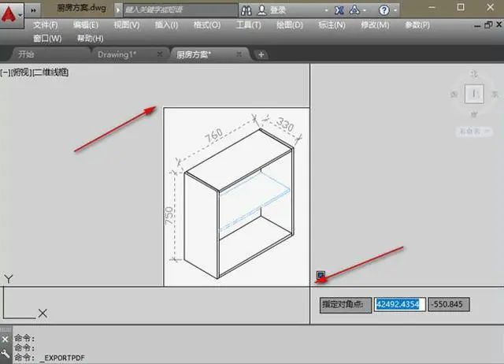Click the [-] viewport controls label
Image resolution: width=504 pixels, height=364 pixels.
6,72
